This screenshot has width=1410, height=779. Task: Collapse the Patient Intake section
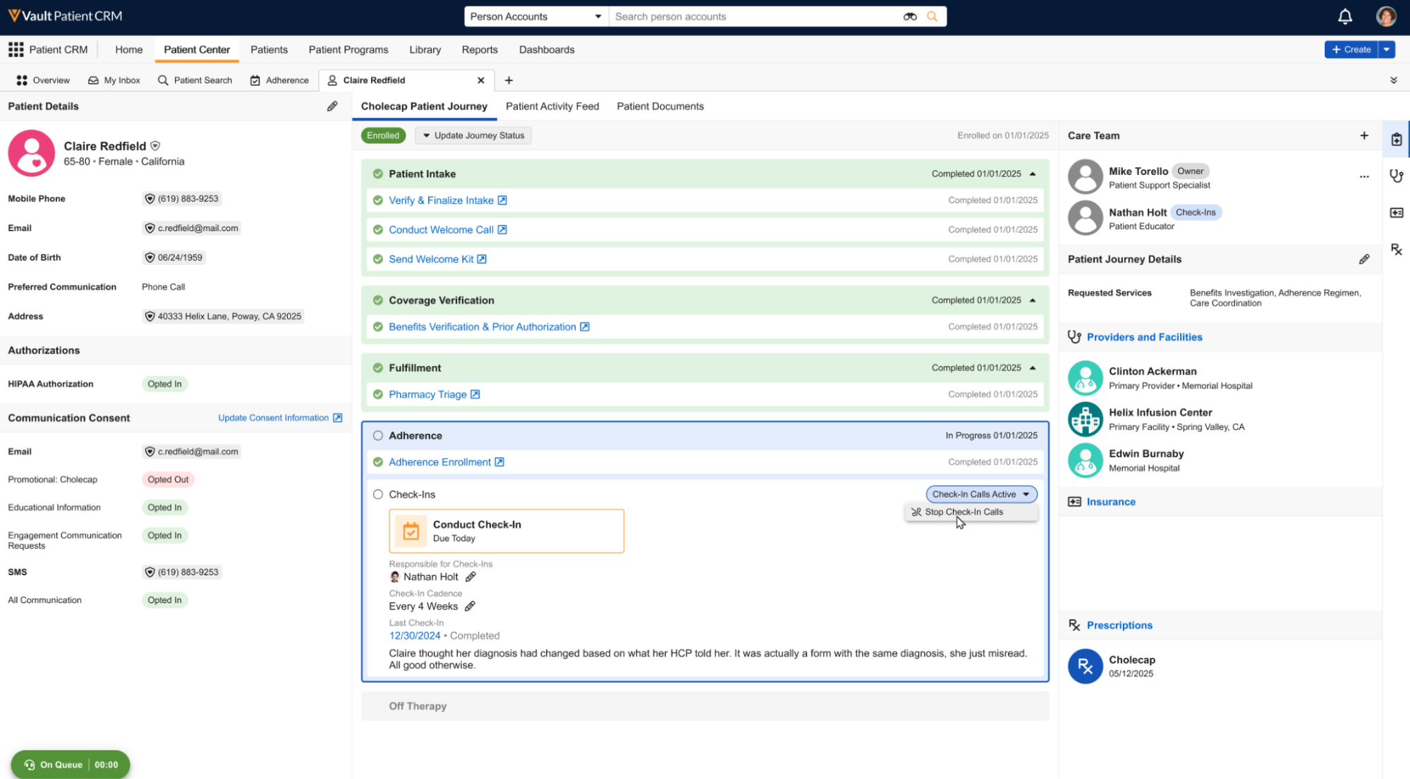click(x=1033, y=173)
